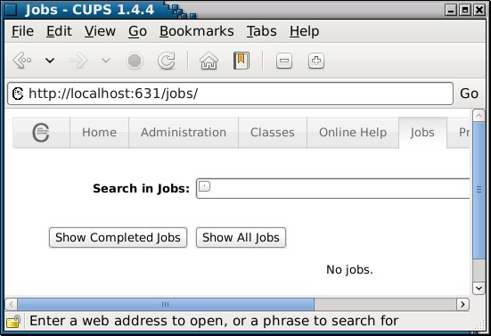The image size is (491, 336).
Task: Open the bookmarks book icon
Action: click(241, 61)
